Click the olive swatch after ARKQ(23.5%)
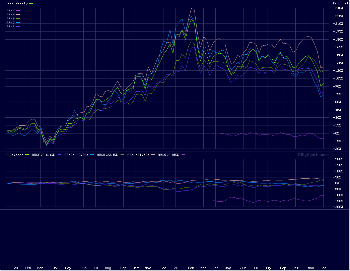Image resolution: width=350 pixels, height=271 pixels. (122, 155)
